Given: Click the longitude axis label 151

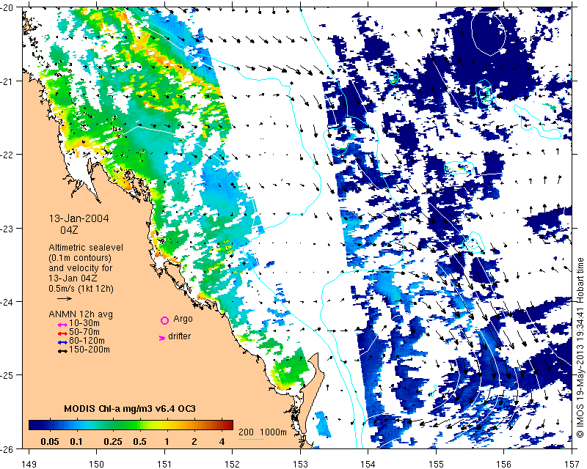Looking at the screenshot, I should click(x=164, y=464).
